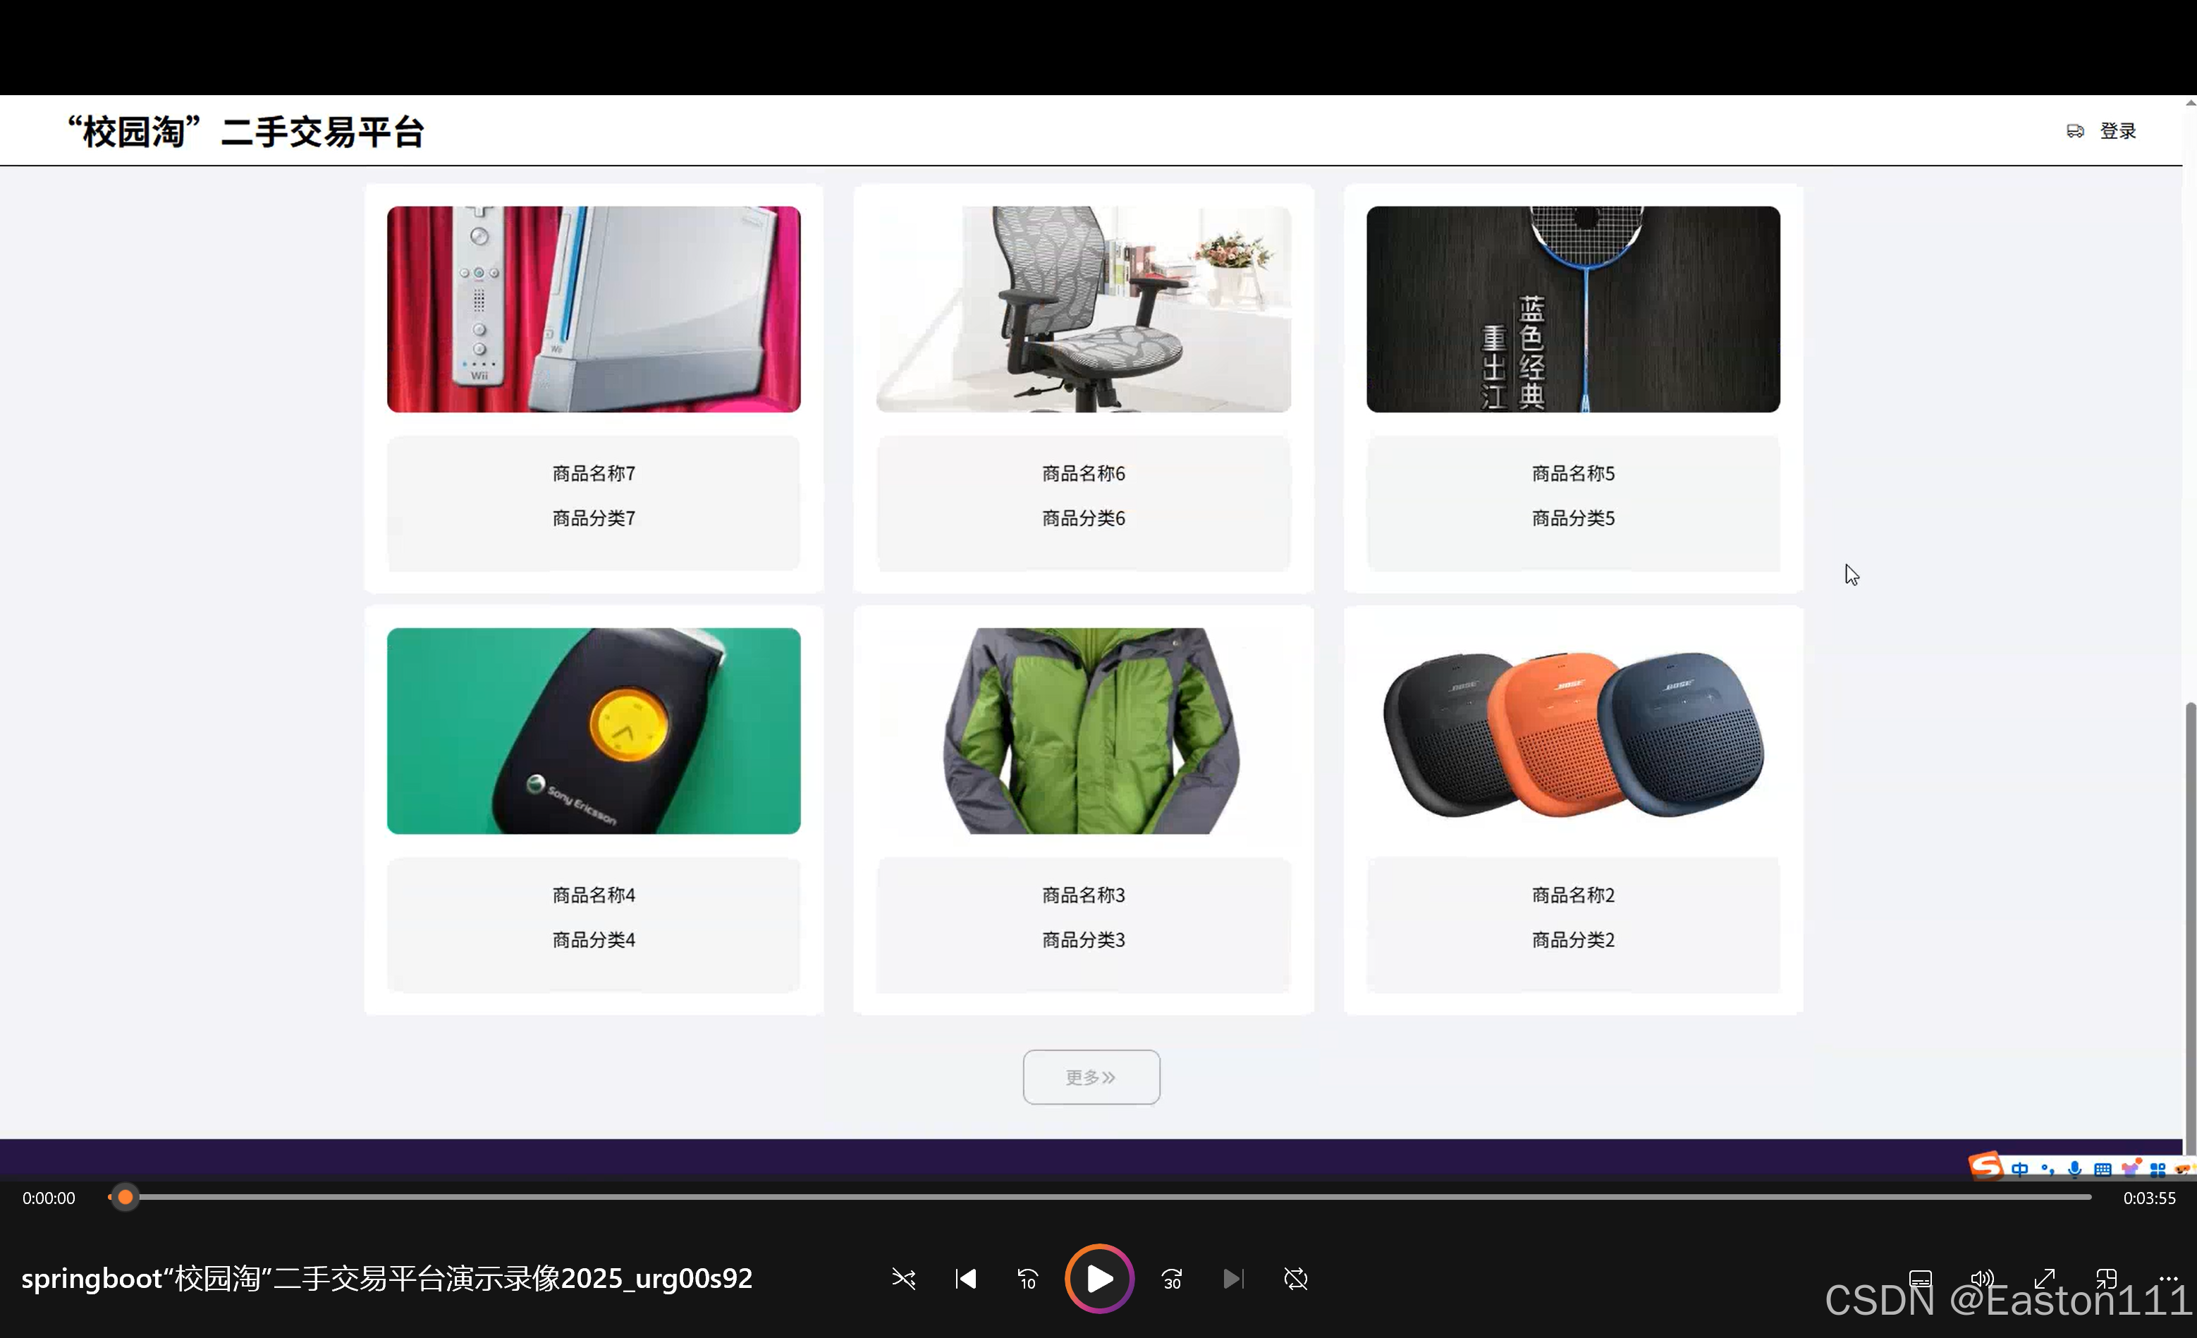Enter fullscreen with the diagonal arrows icon

(x=2045, y=1278)
